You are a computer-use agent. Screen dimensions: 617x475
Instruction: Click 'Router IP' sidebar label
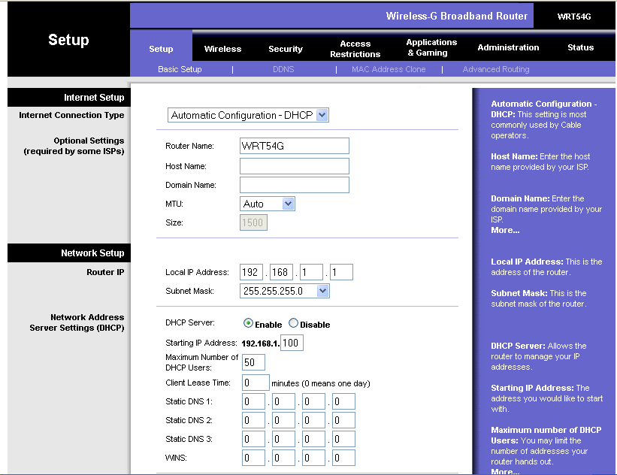coord(105,272)
